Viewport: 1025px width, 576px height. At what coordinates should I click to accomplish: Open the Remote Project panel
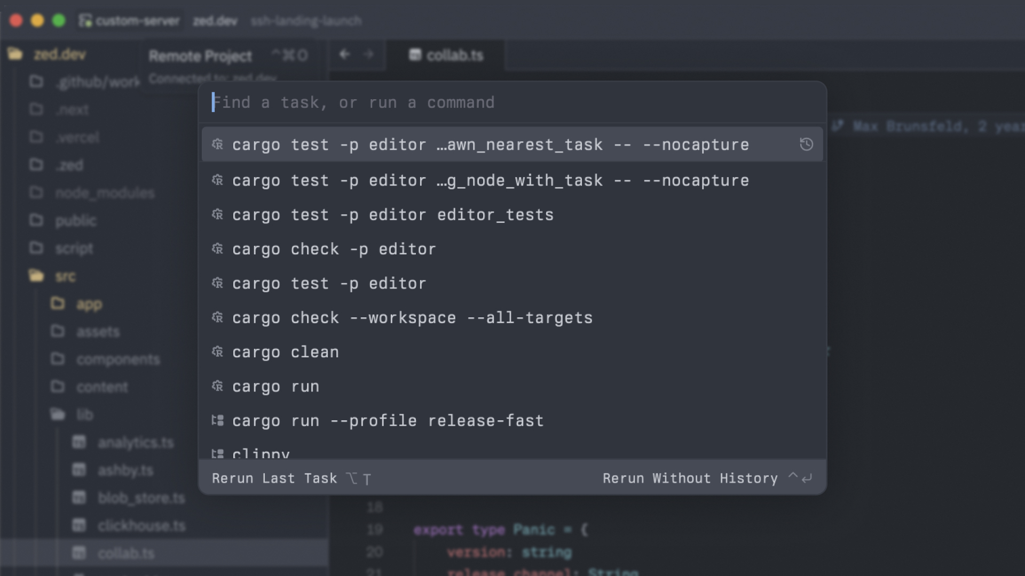pyautogui.click(x=200, y=55)
